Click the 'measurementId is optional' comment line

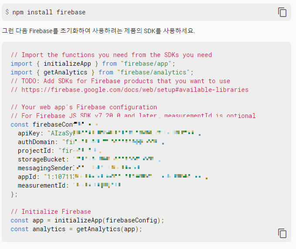[133, 115]
